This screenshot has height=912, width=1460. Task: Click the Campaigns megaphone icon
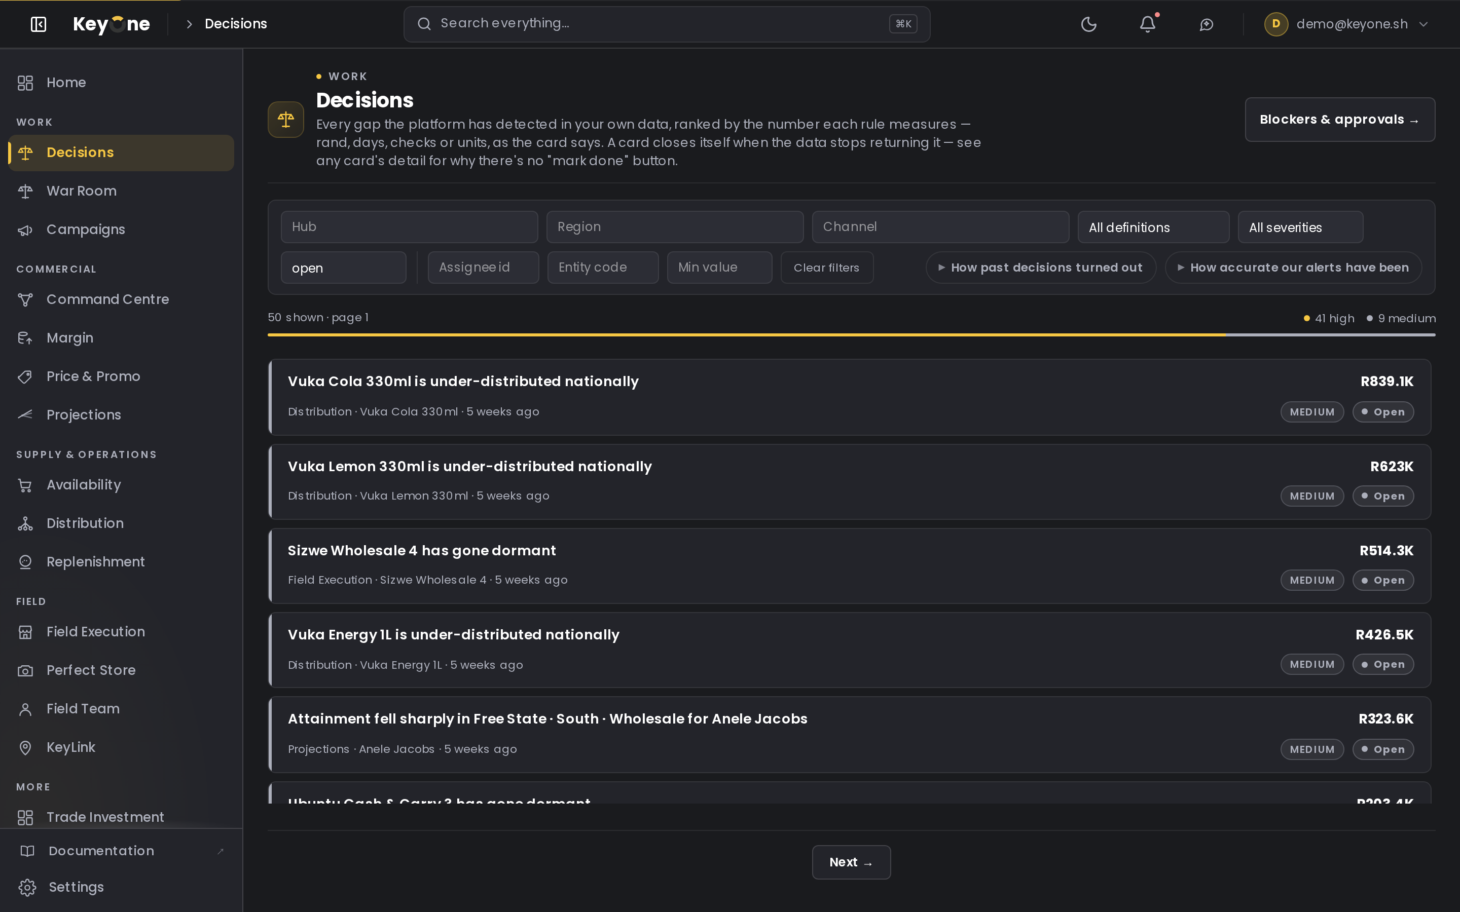tap(25, 230)
